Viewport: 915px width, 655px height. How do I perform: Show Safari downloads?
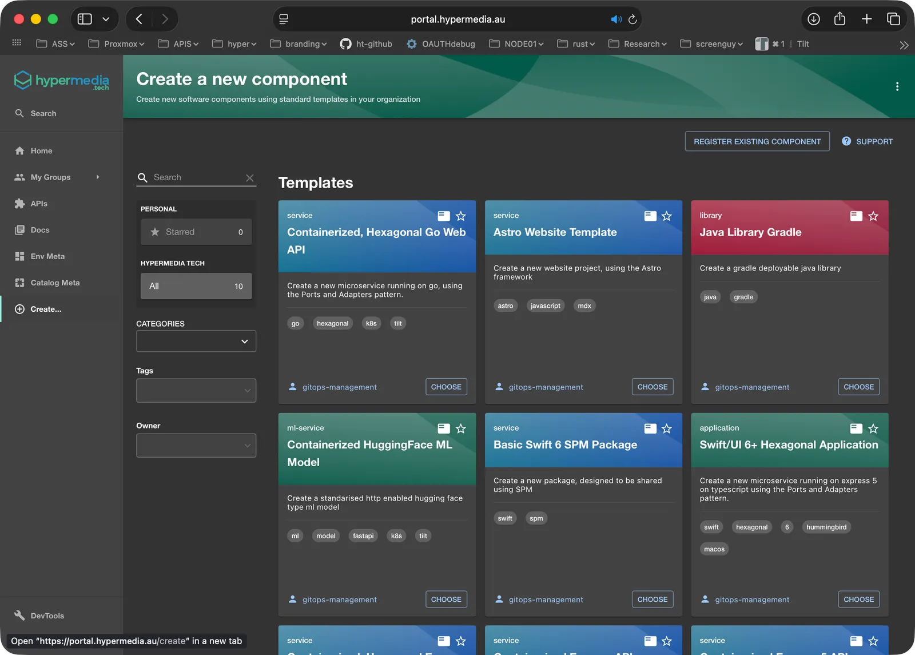point(814,19)
